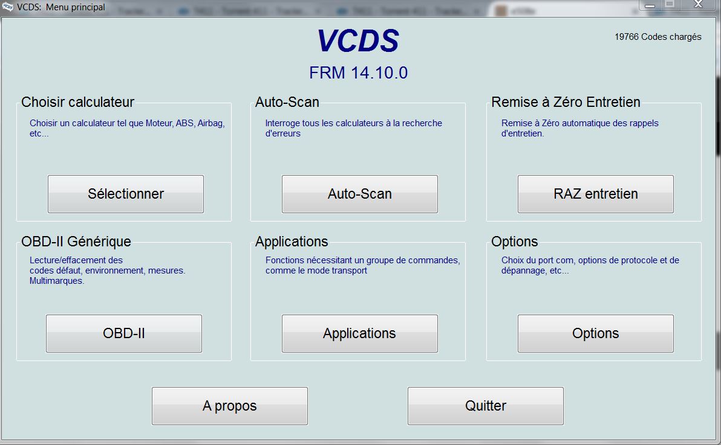721x445 pixels.
Task: Click the 'Auto-Scan' group heading
Action: tap(287, 102)
